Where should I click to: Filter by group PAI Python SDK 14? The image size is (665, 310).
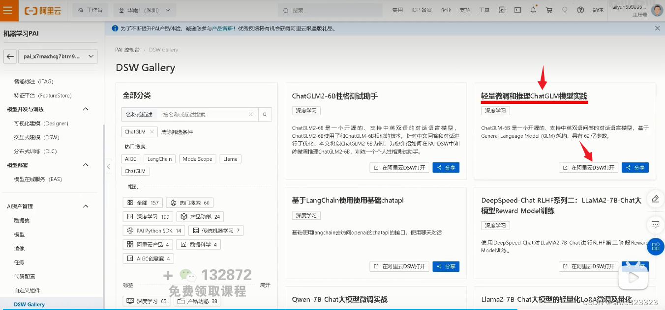(x=154, y=231)
